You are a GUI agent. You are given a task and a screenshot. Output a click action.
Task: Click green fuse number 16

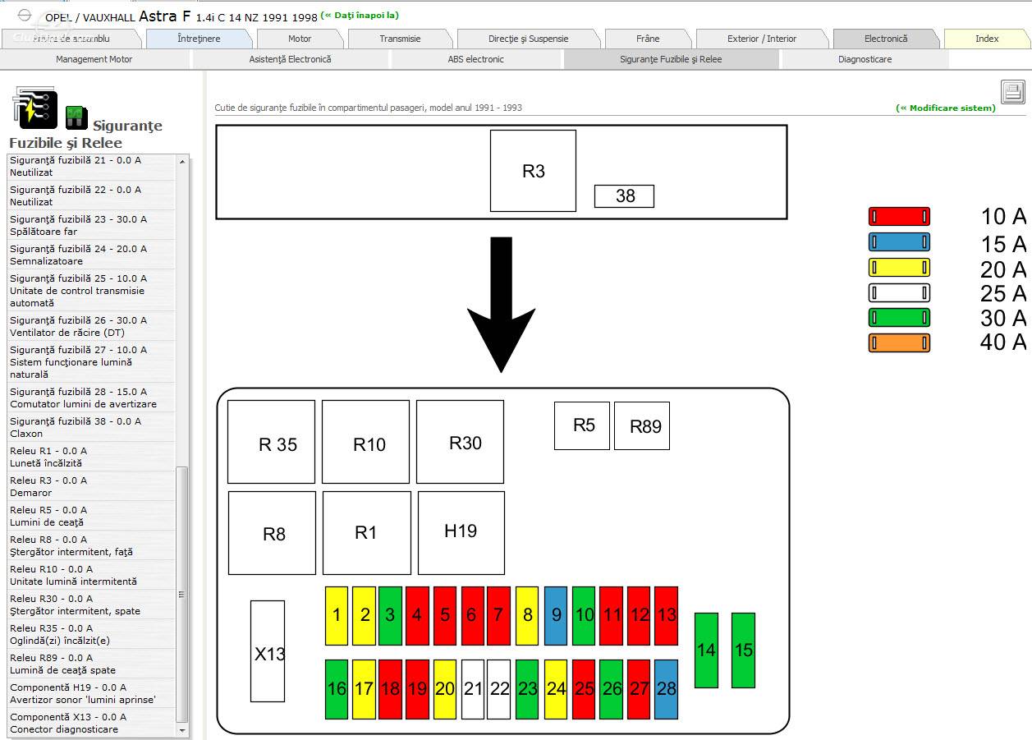[x=337, y=689]
